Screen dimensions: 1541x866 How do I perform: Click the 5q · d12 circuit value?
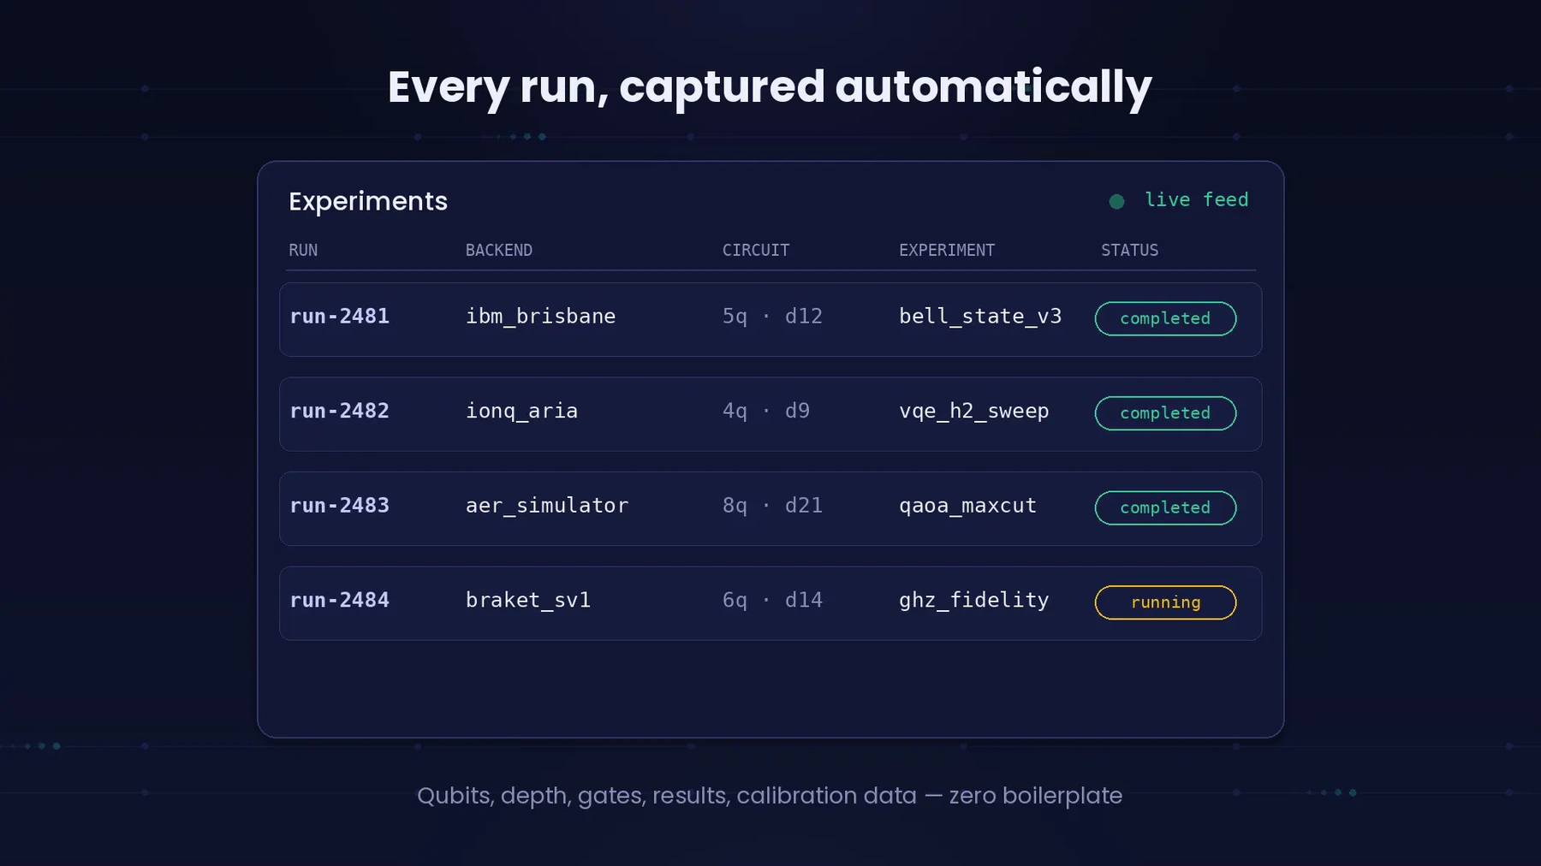(772, 317)
